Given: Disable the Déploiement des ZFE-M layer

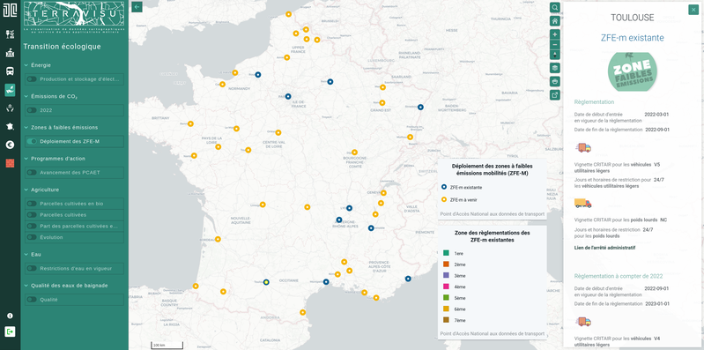Looking at the screenshot, I should click(32, 142).
